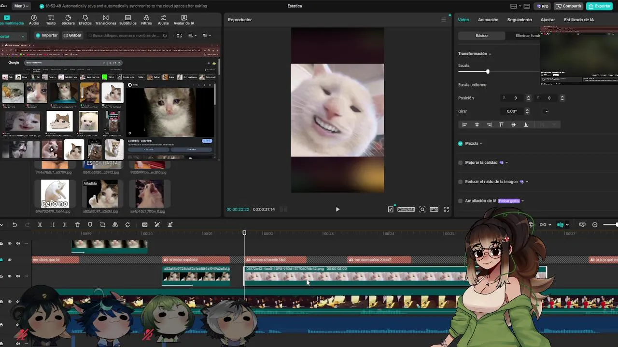Rotate the clip using rotate icon
618x347 pixels.
127,225
